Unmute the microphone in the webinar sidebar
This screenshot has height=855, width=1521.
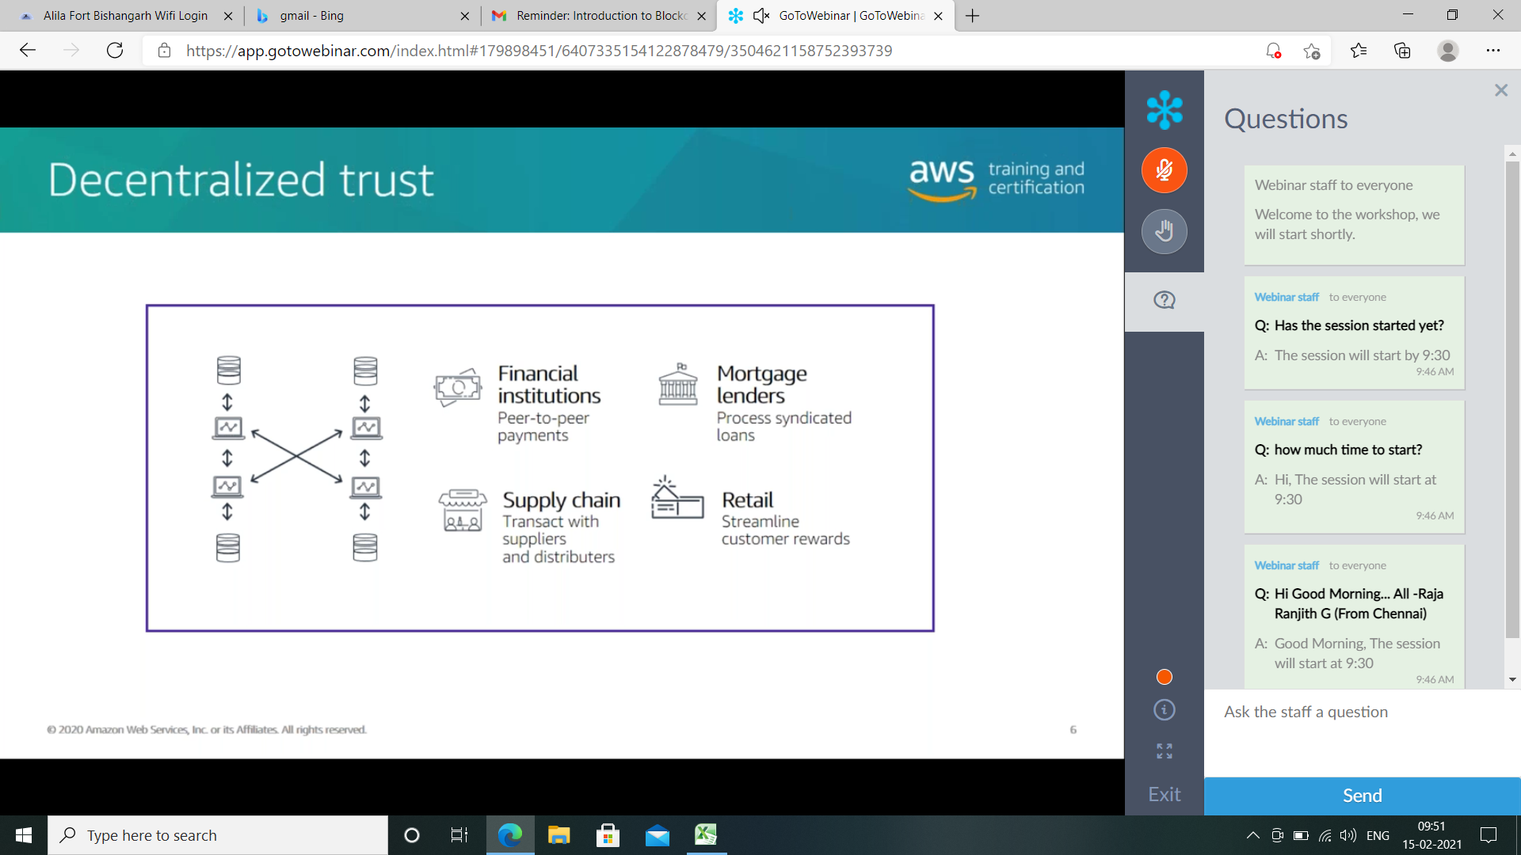click(1164, 170)
